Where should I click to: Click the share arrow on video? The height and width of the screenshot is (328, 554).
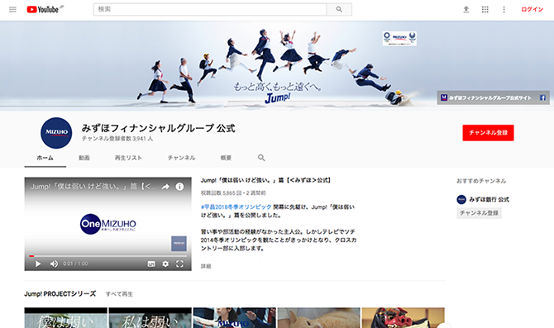165,187
